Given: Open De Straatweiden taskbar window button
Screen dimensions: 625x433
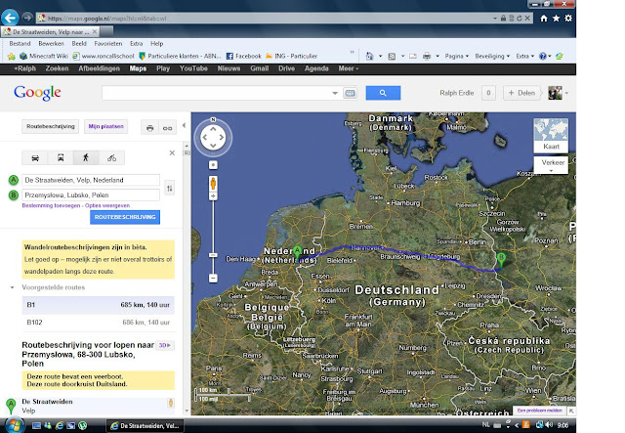Looking at the screenshot, I should click(146, 426).
